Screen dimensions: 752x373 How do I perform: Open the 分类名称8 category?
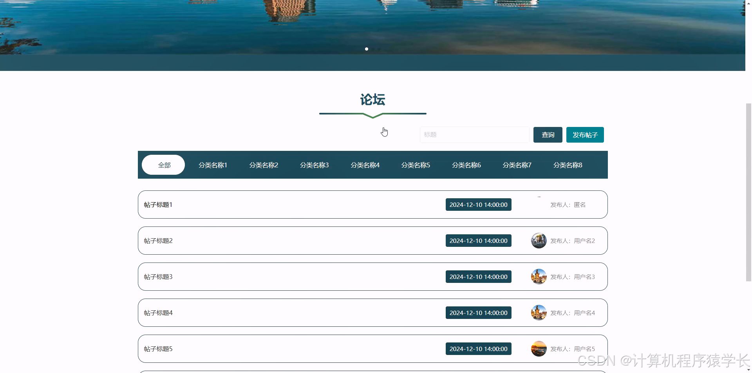tap(568, 165)
